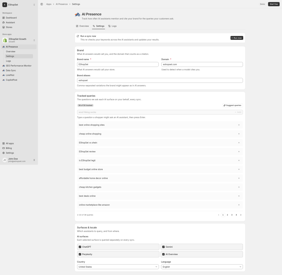Remove query 'cheap online shopping'

click(x=239, y=134)
